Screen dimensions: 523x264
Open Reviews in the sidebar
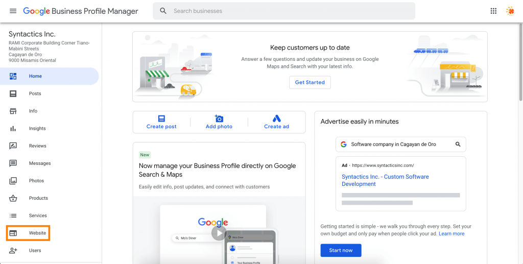pos(38,146)
